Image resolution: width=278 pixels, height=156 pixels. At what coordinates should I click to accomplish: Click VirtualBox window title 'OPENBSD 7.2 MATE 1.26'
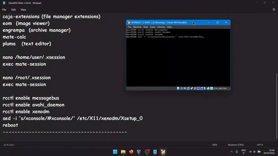[x=159, y=23]
